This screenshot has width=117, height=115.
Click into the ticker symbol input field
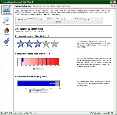click(44, 19)
